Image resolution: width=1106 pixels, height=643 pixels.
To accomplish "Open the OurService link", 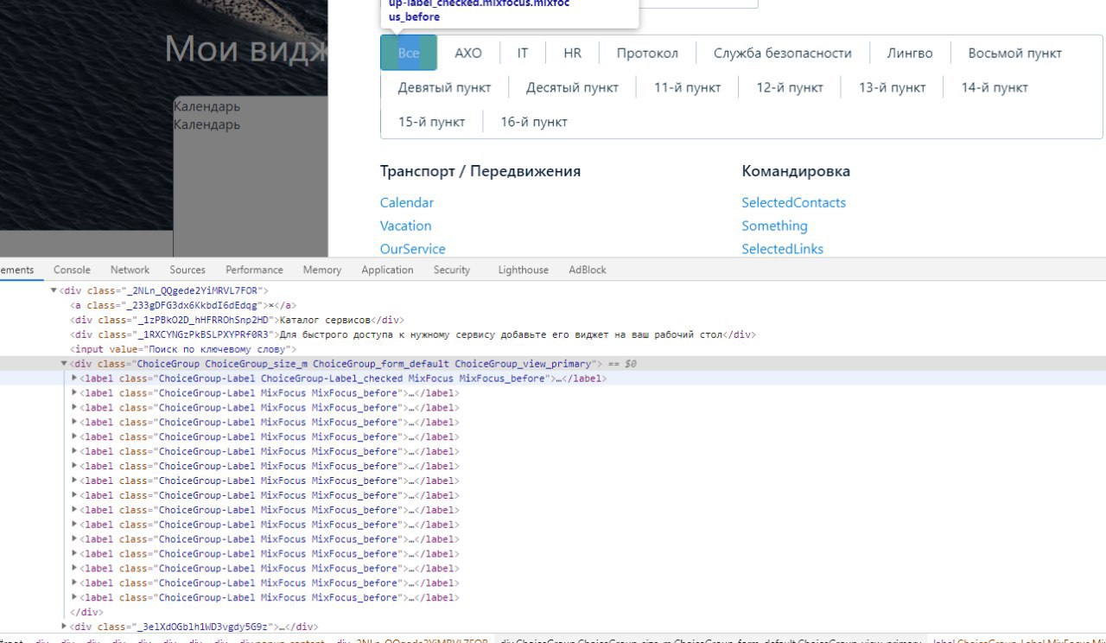I will pos(413,249).
